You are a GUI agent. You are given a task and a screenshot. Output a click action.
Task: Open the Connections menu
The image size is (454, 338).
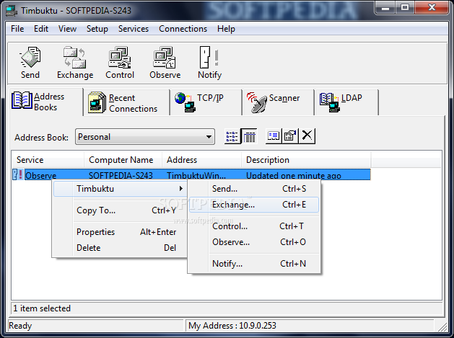[x=183, y=29]
